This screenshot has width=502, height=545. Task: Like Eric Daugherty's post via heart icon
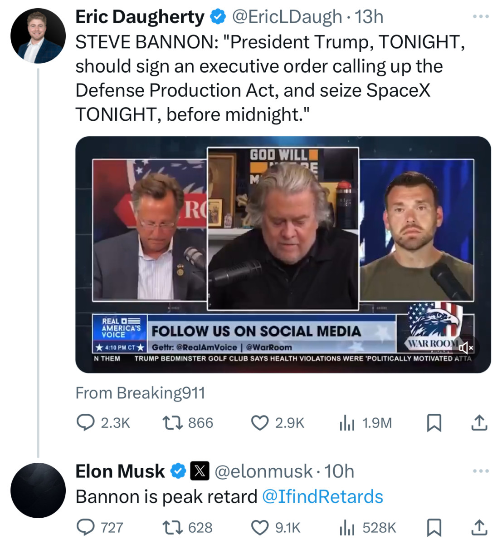pos(259,423)
